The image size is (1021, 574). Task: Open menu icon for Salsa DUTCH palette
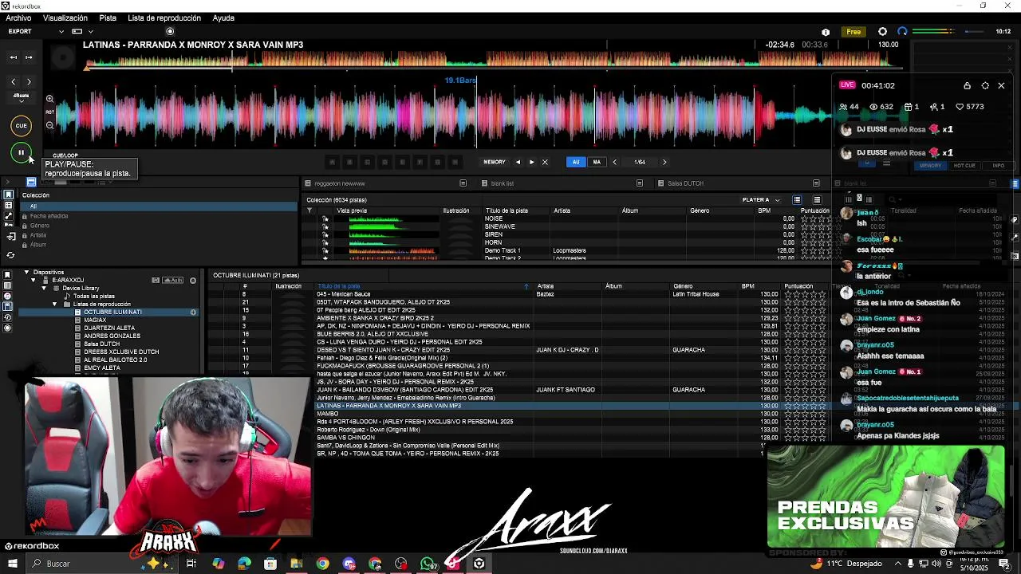[x=817, y=183]
